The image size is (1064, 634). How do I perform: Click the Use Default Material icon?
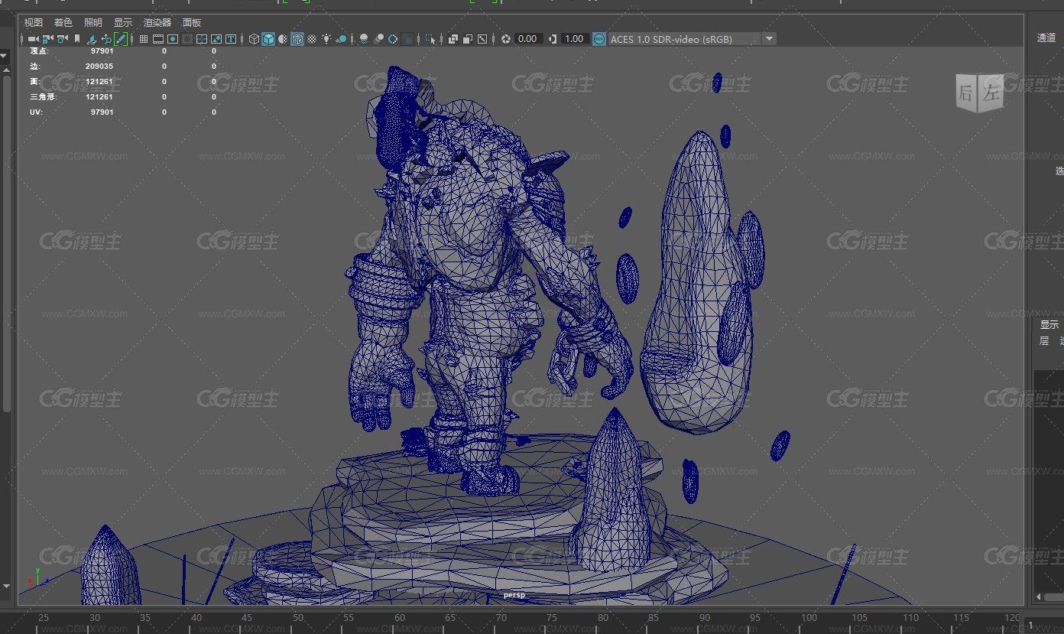pos(283,39)
